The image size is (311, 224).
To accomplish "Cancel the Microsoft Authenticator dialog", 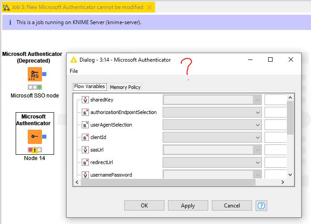I will pos(232,206).
